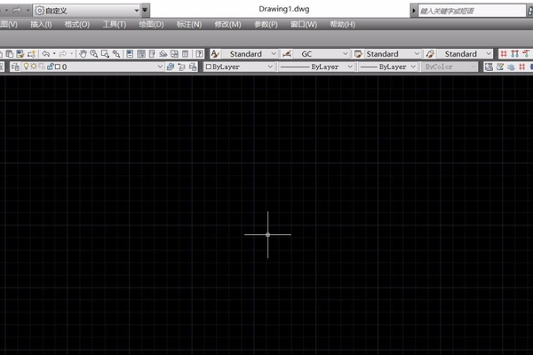Toggle the layer freeze sun icon

click(x=34, y=67)
